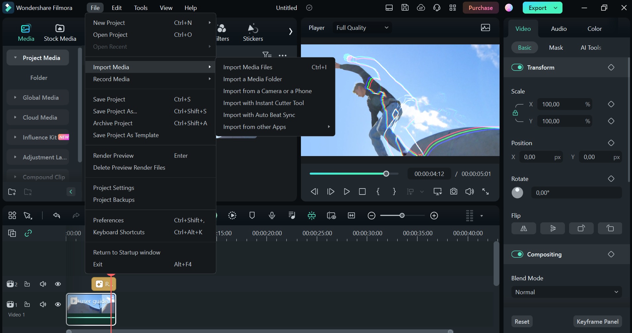The height and width of the screenshot is (333, 632).
Task: Click the Rotate dial knob
Action: point(517,193)
